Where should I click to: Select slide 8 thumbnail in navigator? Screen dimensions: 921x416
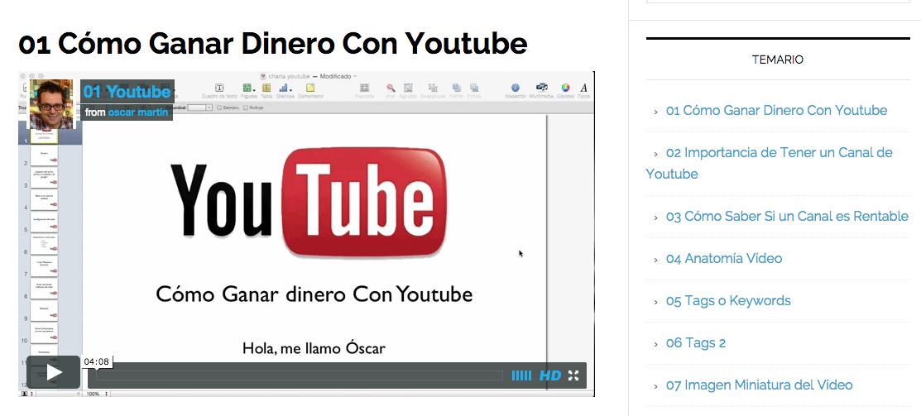coord(45,289)
